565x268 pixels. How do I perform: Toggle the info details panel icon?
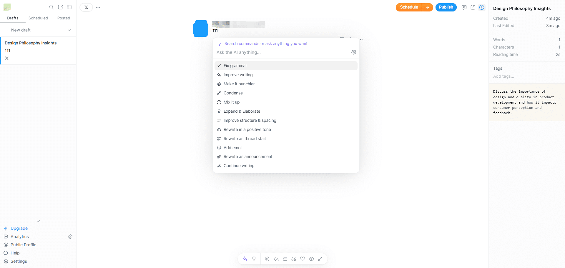coord(482,7)
